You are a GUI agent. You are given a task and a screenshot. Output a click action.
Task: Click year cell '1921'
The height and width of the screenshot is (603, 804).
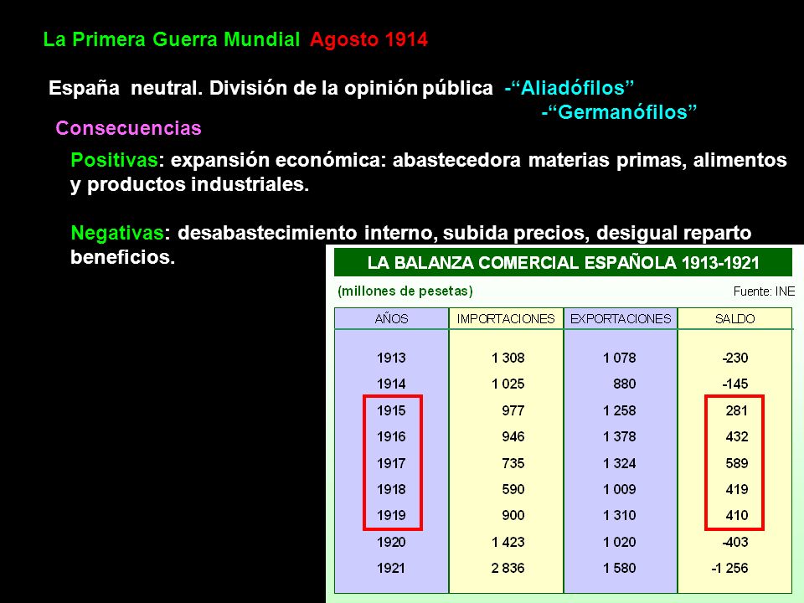pos(391,568)
